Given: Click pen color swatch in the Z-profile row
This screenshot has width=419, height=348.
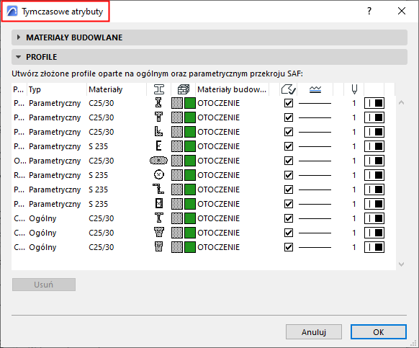Looking at the screenshot, I should click(x=374, y=189).
